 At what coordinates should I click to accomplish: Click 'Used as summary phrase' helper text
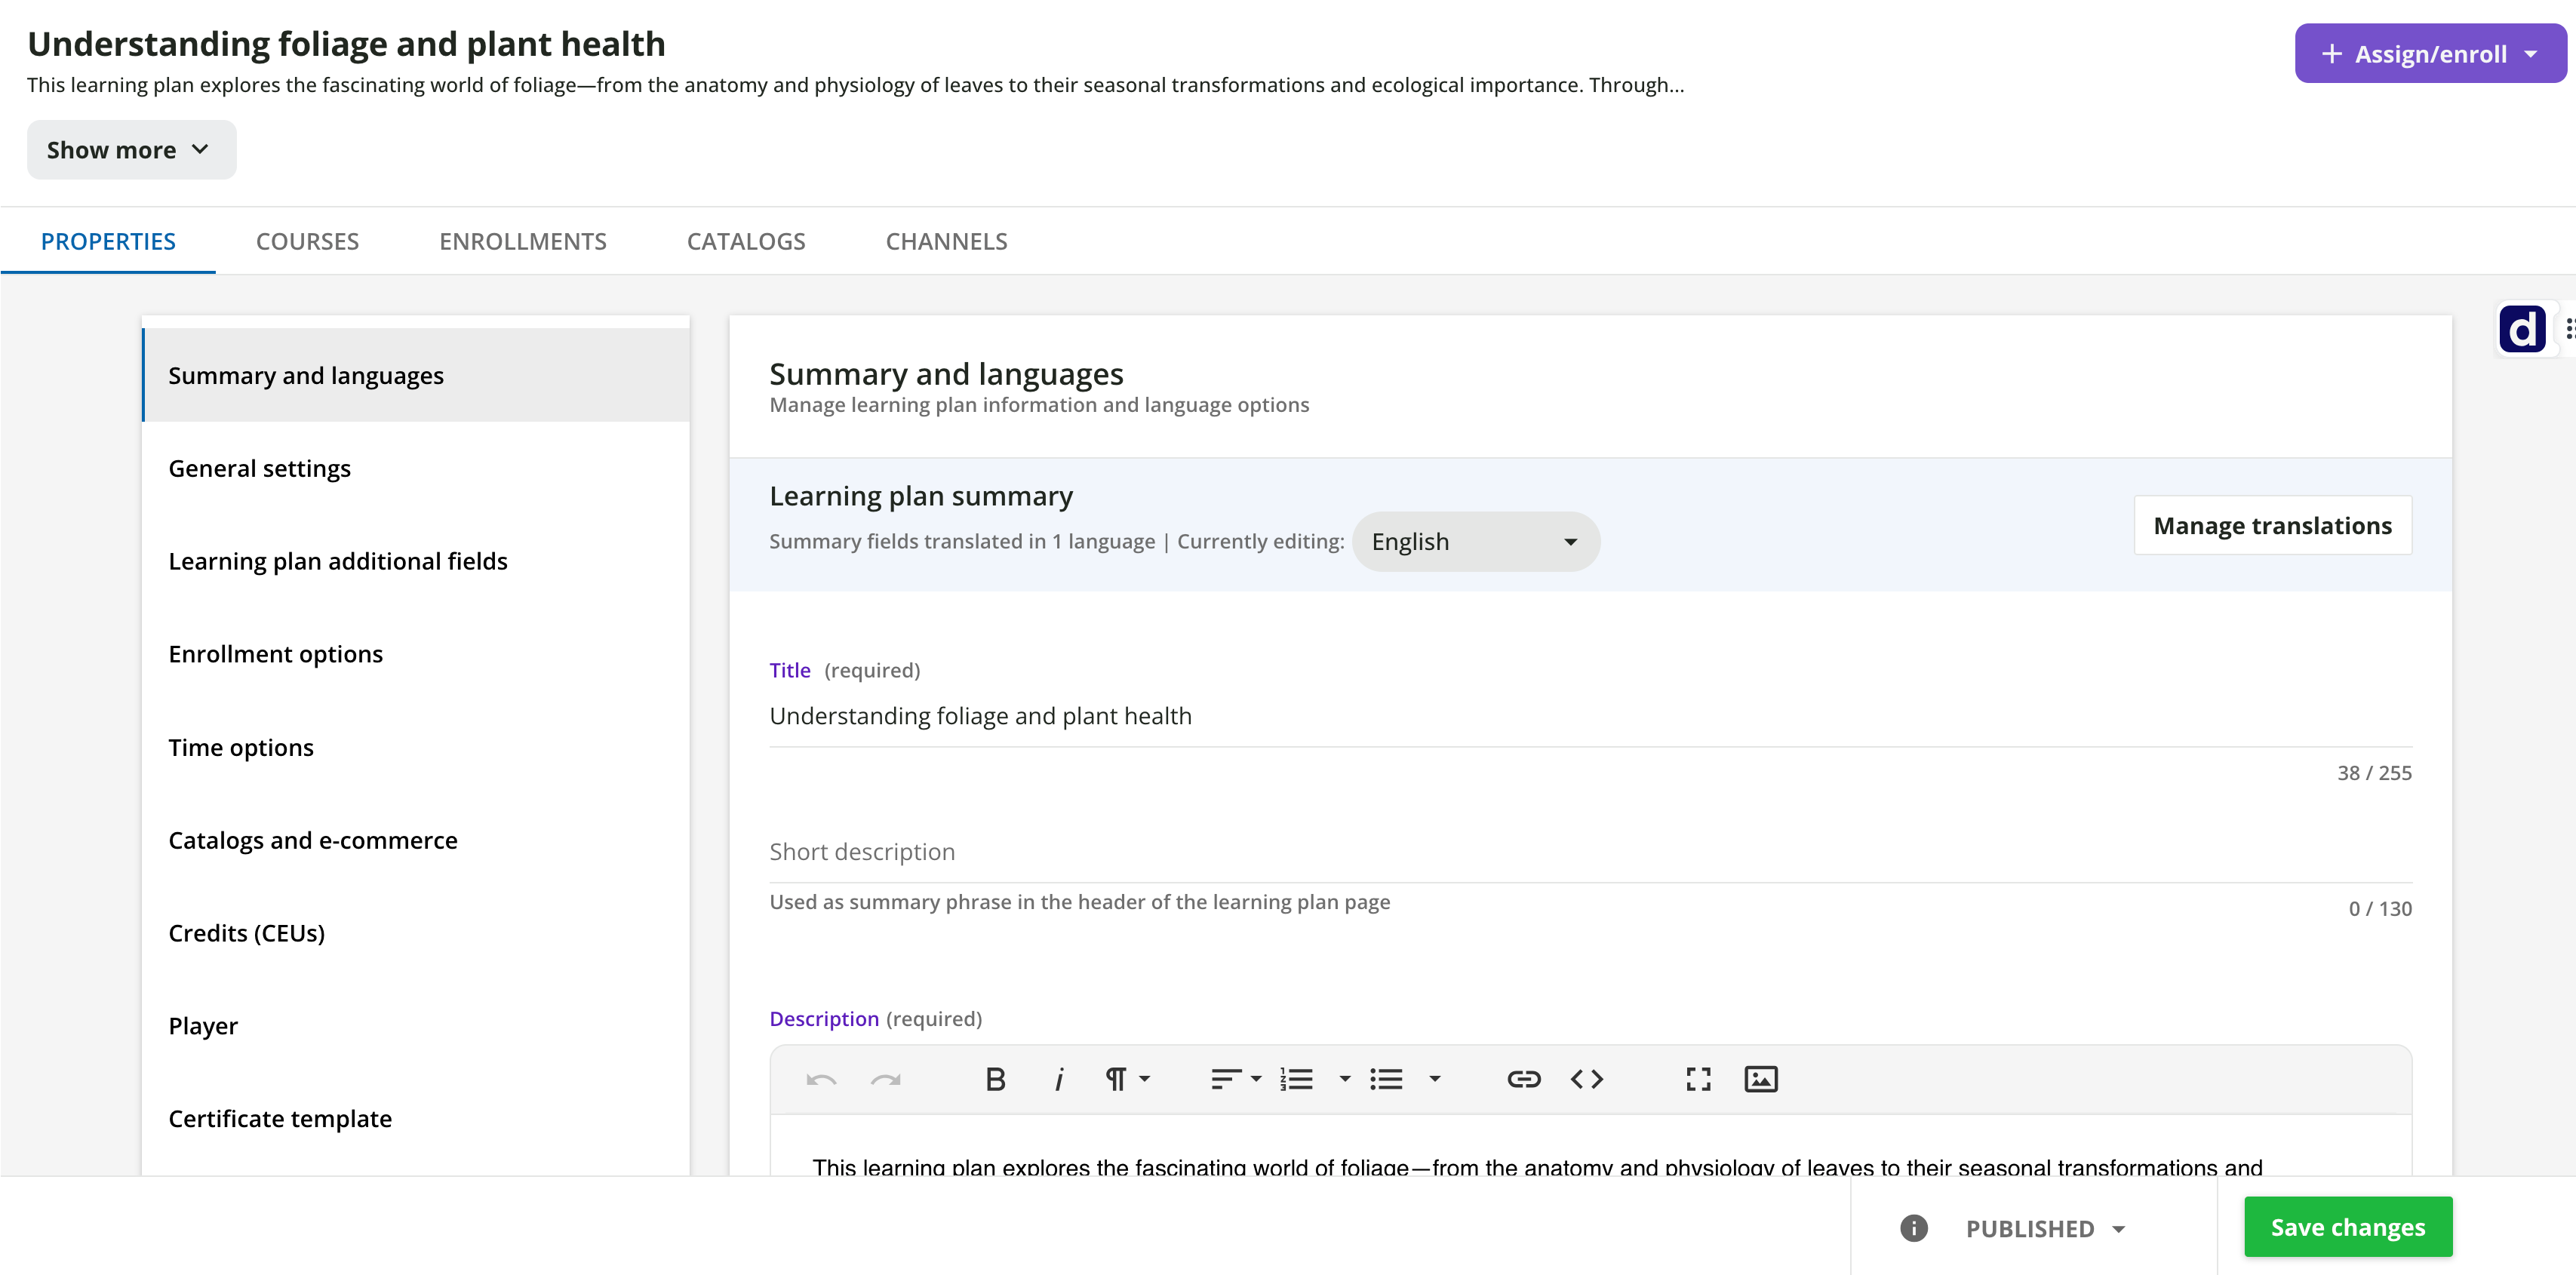pos(1080,902)
